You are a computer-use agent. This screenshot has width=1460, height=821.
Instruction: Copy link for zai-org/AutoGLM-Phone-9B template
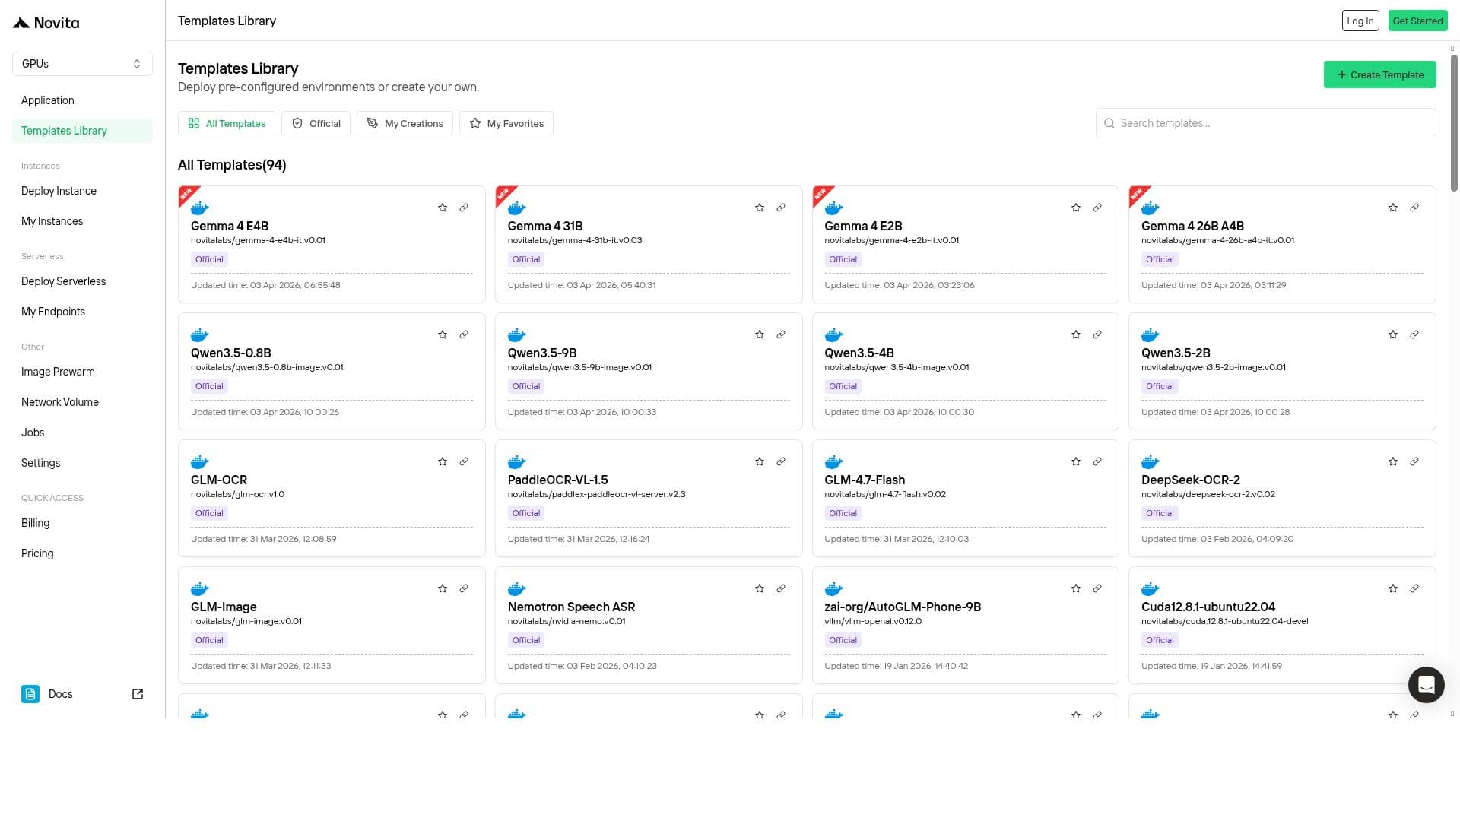(1097, 588)
